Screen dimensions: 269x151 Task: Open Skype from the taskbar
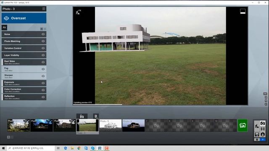coord(93,148)
